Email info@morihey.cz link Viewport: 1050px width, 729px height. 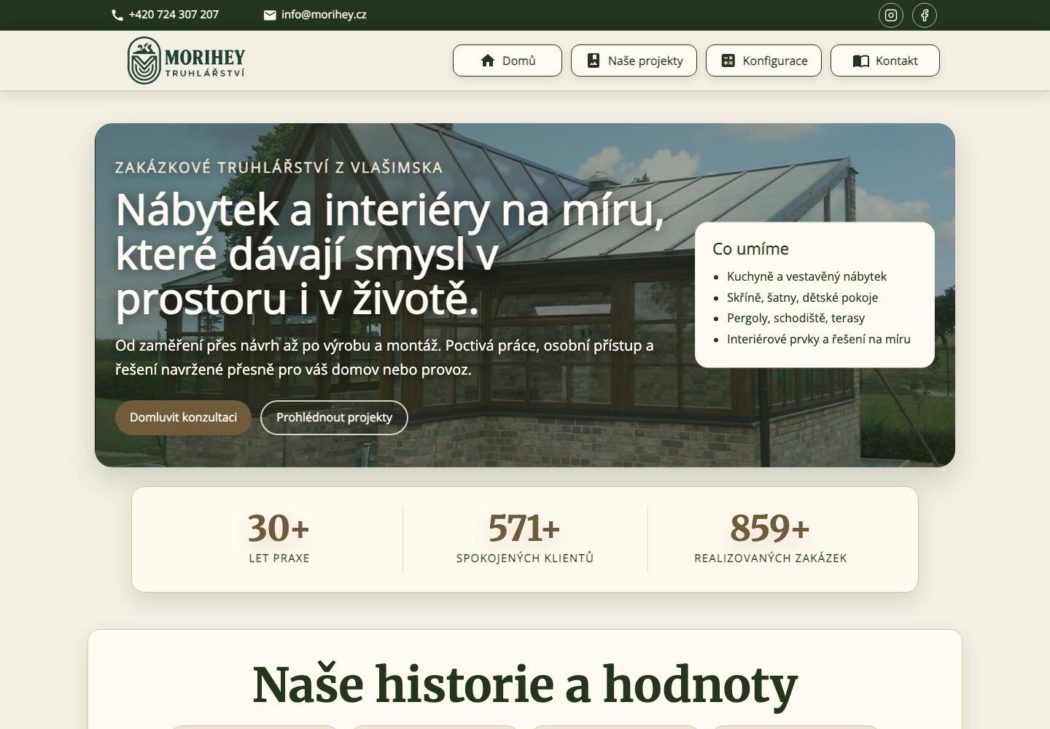click(324, 15)
